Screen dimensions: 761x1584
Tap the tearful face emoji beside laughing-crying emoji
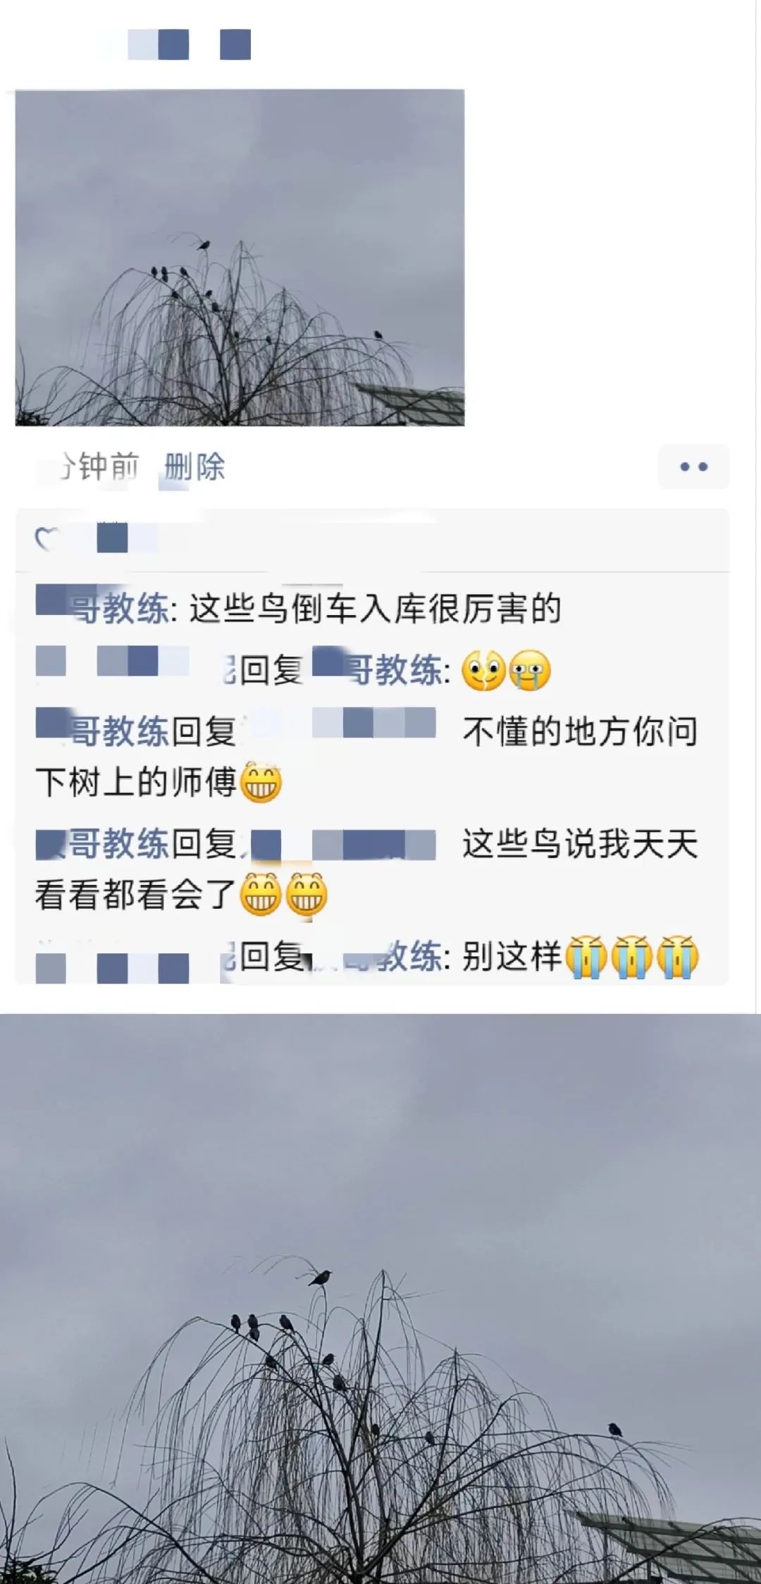click(x=530, y=670)
